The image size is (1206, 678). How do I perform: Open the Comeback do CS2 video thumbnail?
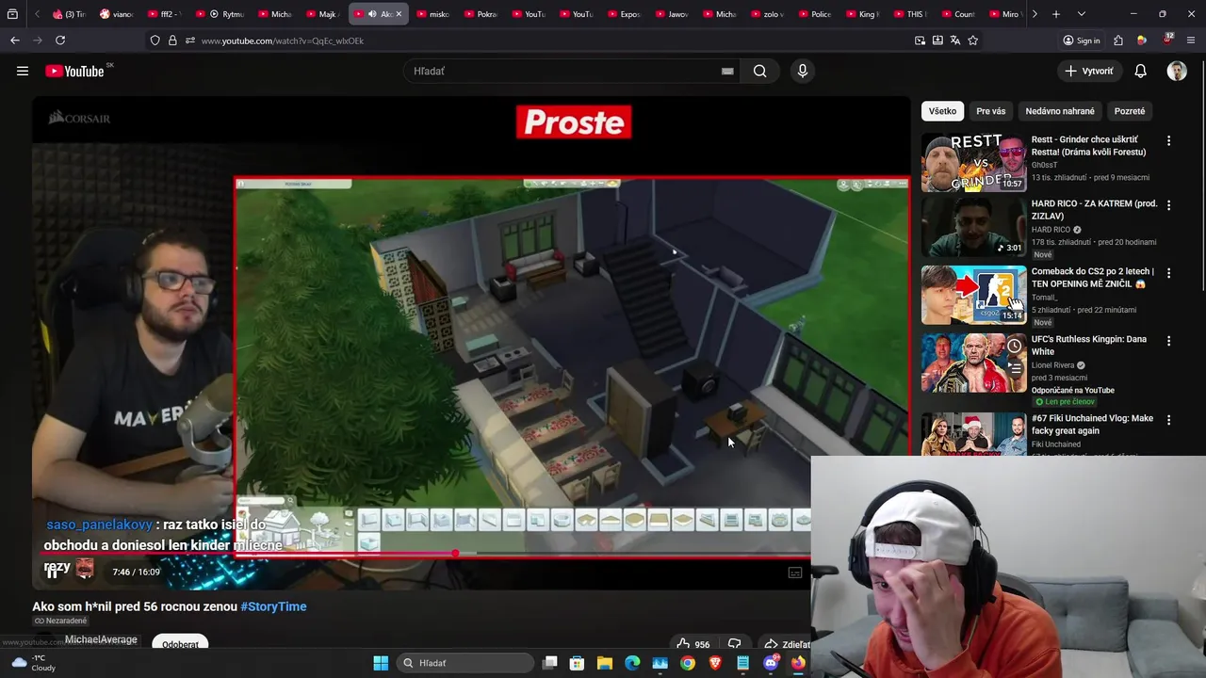point(973,295)
